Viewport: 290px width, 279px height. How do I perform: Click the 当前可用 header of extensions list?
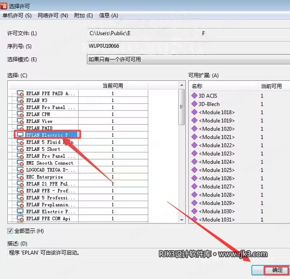coord(274,86)
